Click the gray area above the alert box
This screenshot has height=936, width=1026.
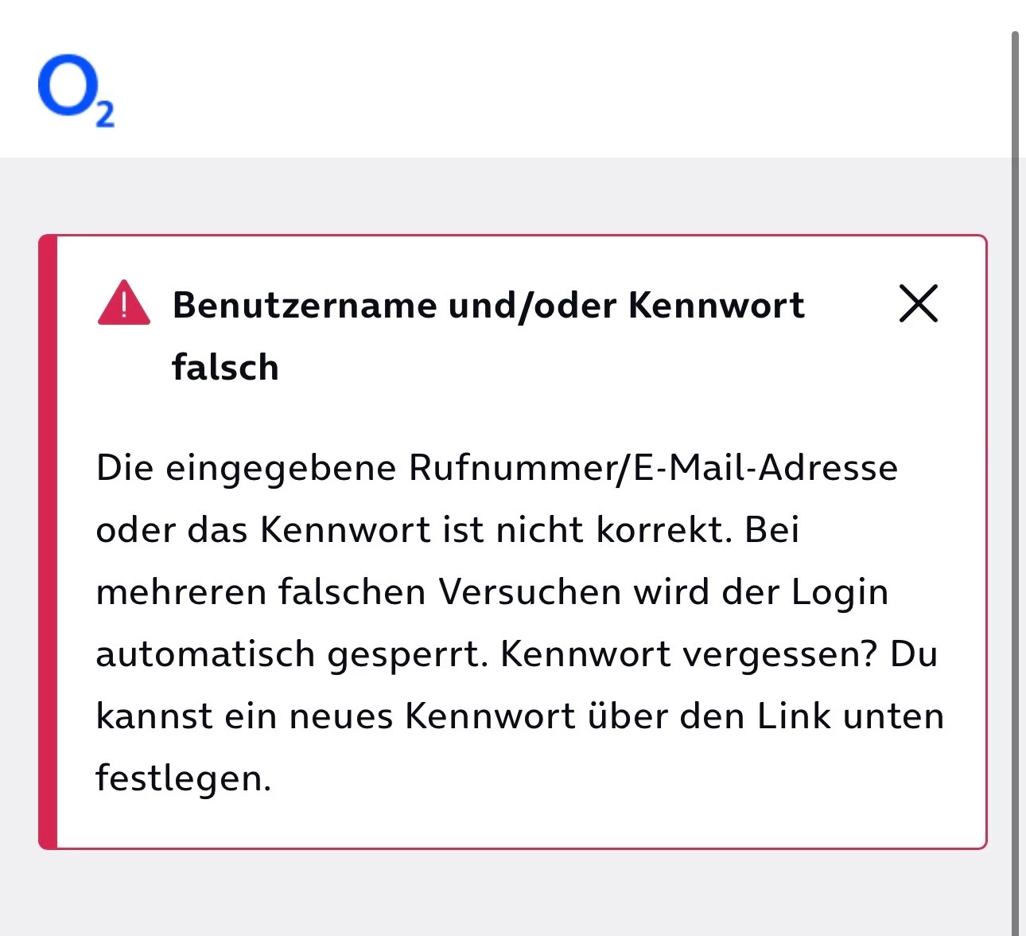click(x=509, y=195)
